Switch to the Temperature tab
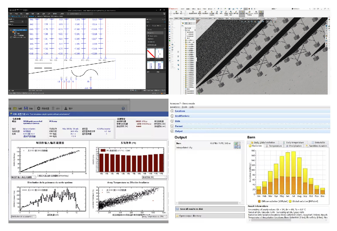337x231 pixels. (x=275, y=146)
